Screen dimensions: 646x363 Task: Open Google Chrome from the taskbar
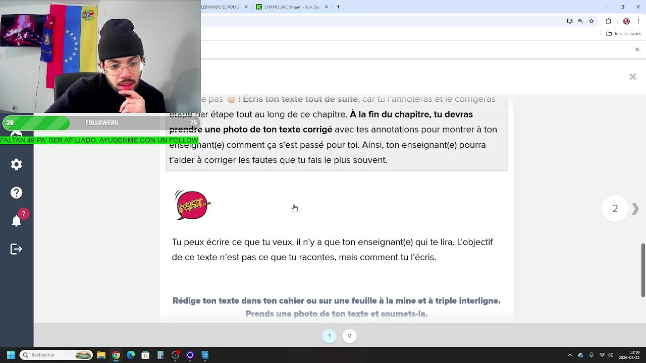tap(116, 355)
